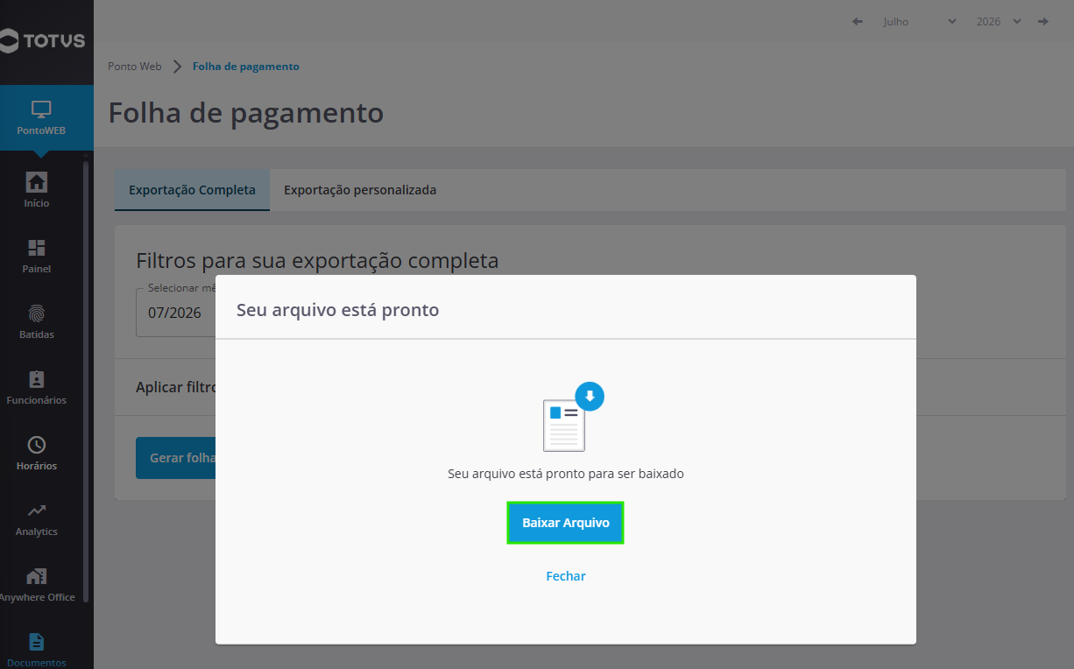Click the Baixar Arquivo button

pos(565,523)
